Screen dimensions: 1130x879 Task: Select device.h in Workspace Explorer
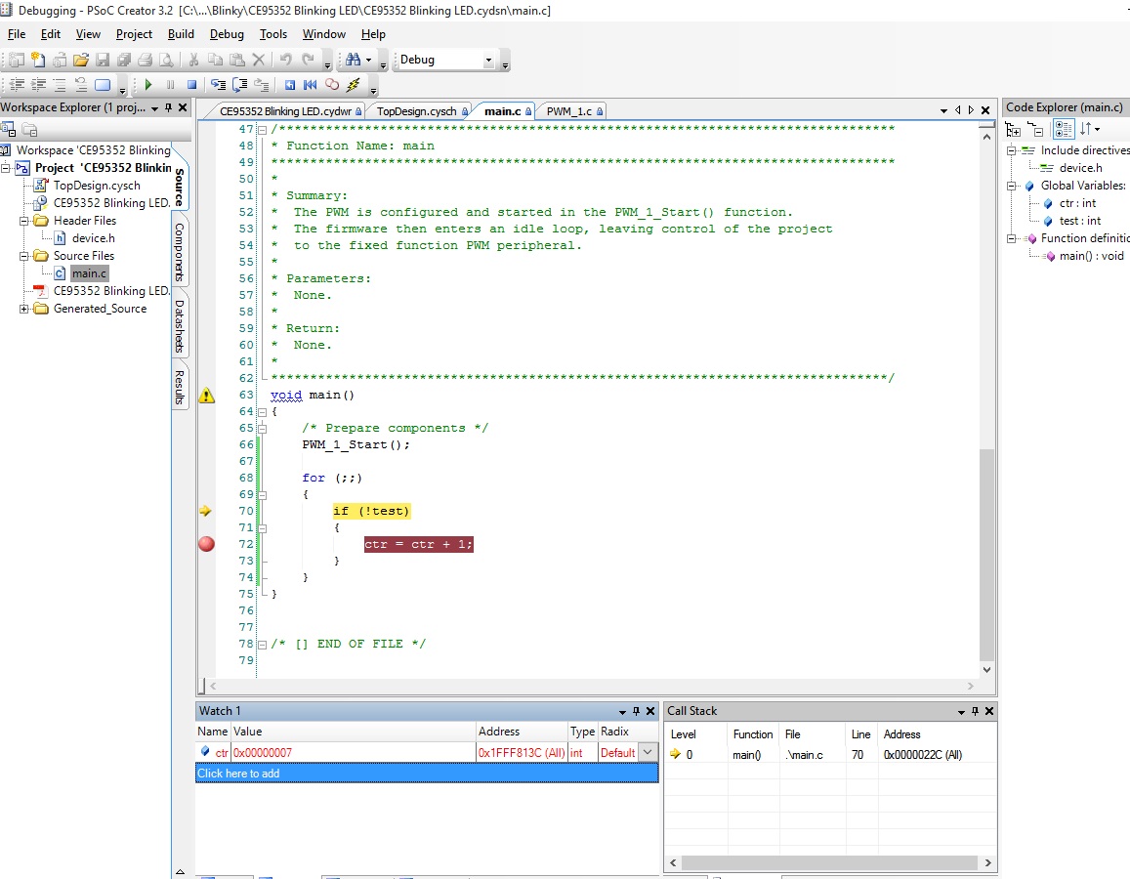click(x=93, y=238)
